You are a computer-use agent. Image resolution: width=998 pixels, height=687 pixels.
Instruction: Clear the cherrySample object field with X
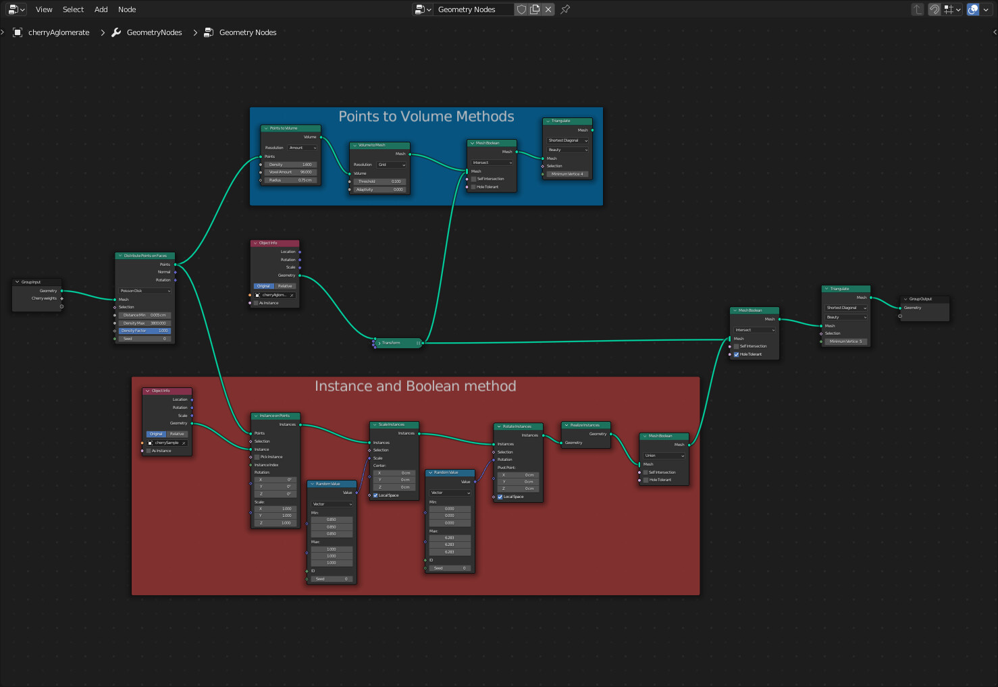coord(184,443)
